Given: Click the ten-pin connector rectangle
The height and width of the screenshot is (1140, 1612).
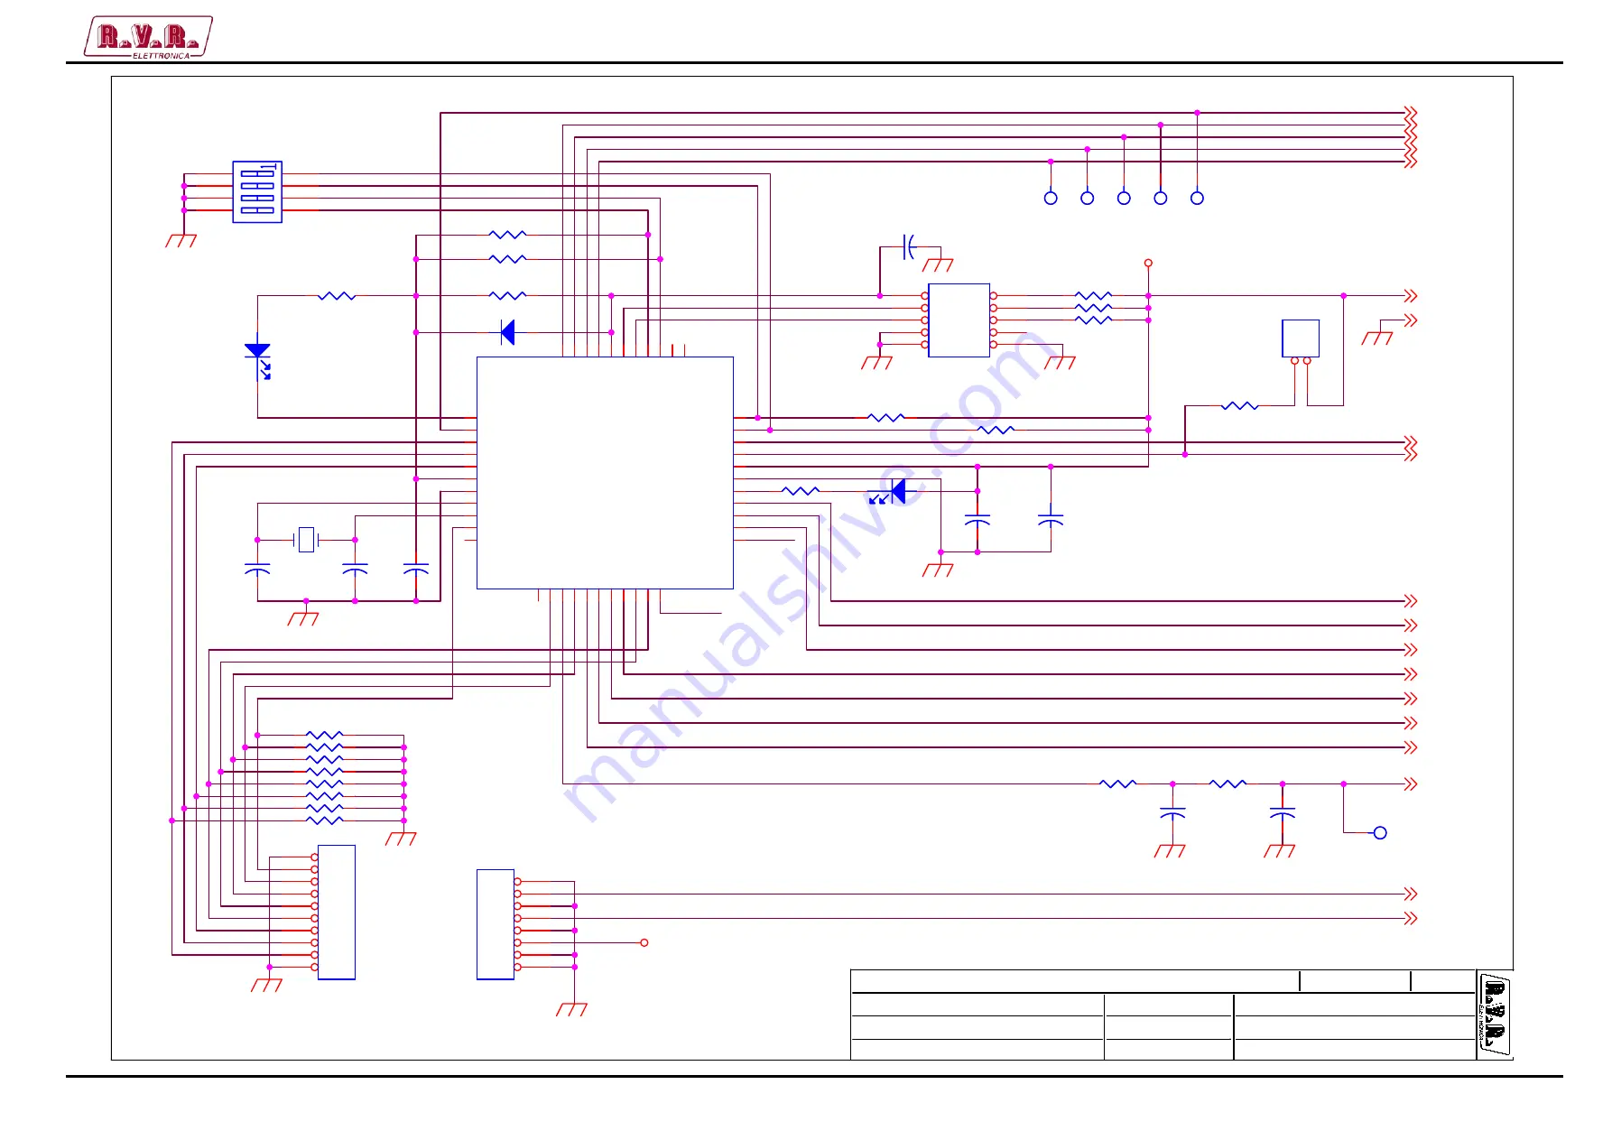Looking at the screenshot, I should 337,912.
